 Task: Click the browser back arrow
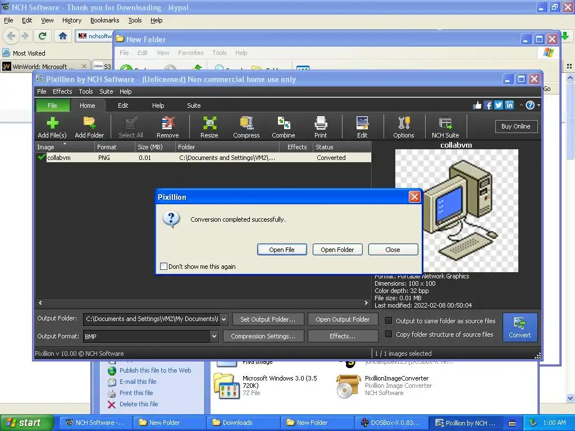coord(11,36)
